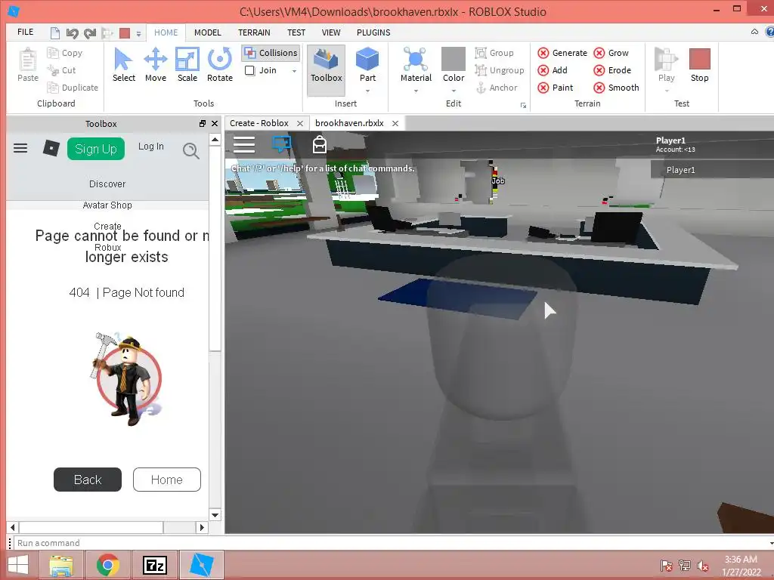
Task: Open the Avatar Shop link
Action: click(x=107, y=205)
